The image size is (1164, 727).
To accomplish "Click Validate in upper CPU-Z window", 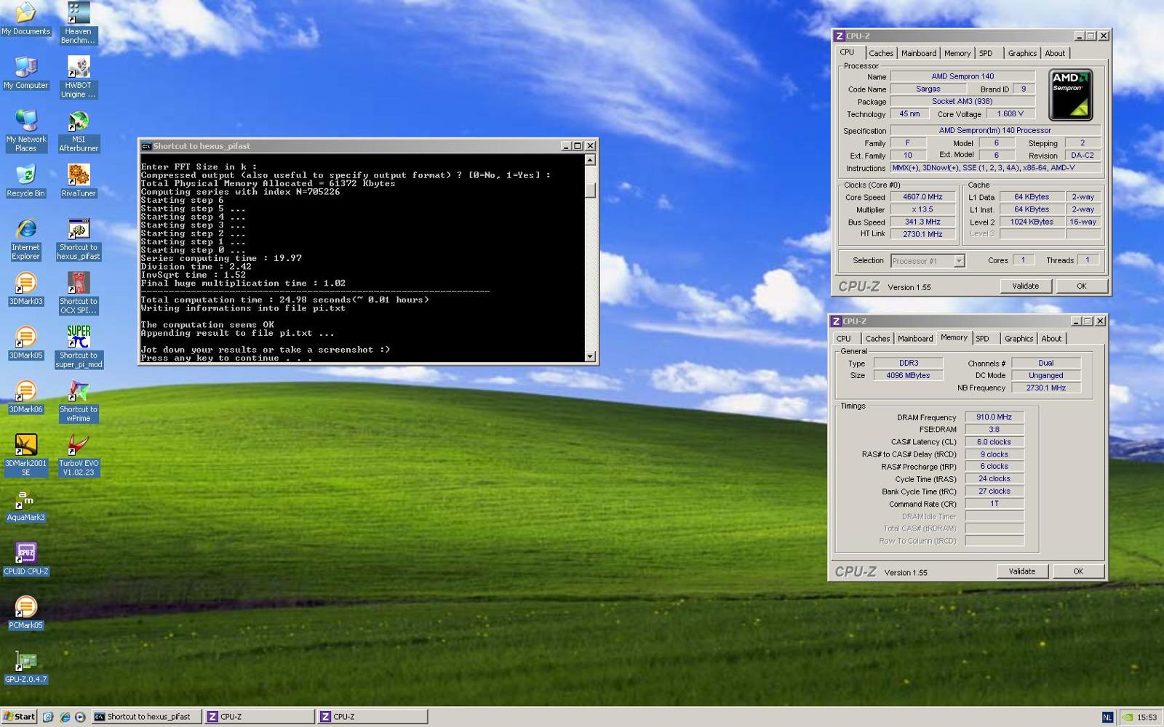I will point(1025,286).
